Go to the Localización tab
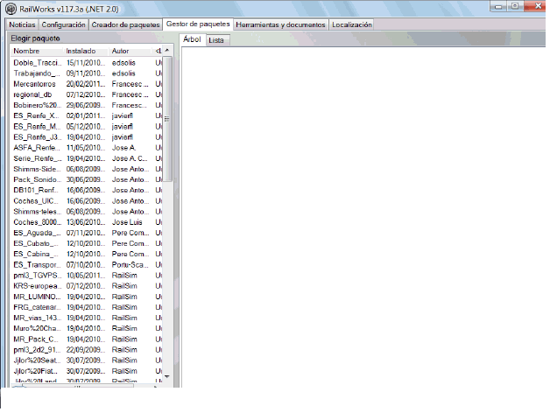 (352, 24)
